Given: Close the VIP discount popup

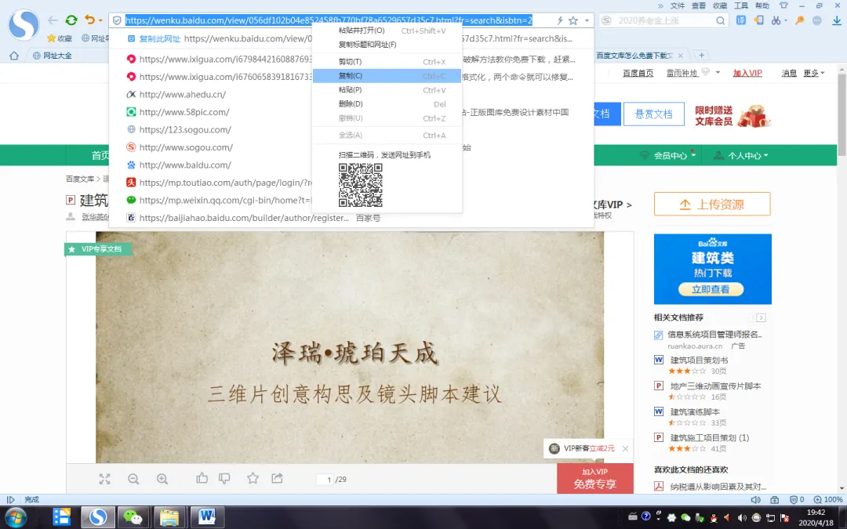Looking at the screenshot, I should [x=625, y=448].
